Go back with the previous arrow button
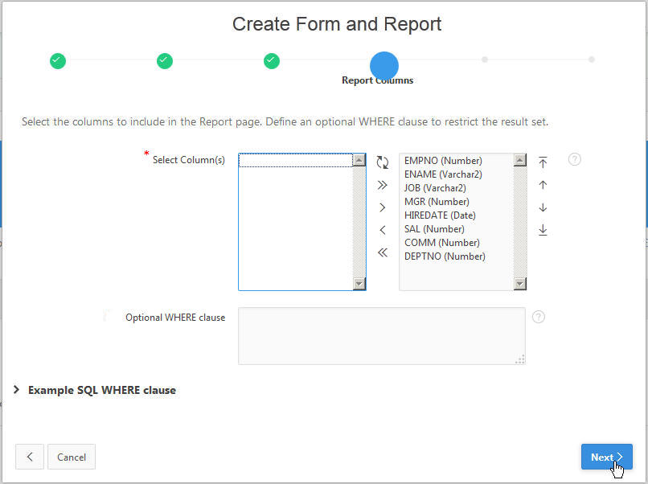Viewport: 648px width, 484px height. [30, 457]
